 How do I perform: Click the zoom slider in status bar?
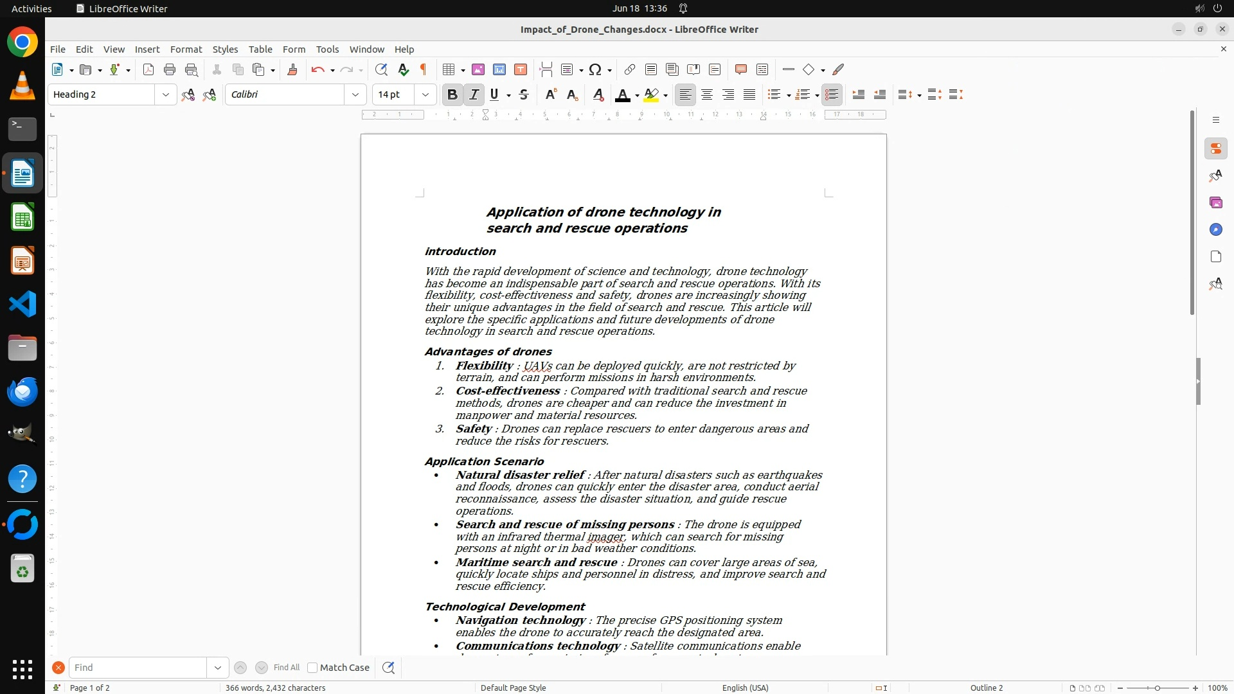[1157, 688]
